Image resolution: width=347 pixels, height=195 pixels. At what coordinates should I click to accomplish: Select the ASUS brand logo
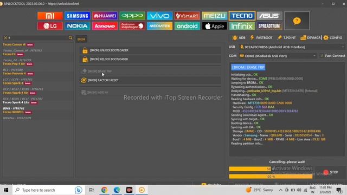[269, 16]
